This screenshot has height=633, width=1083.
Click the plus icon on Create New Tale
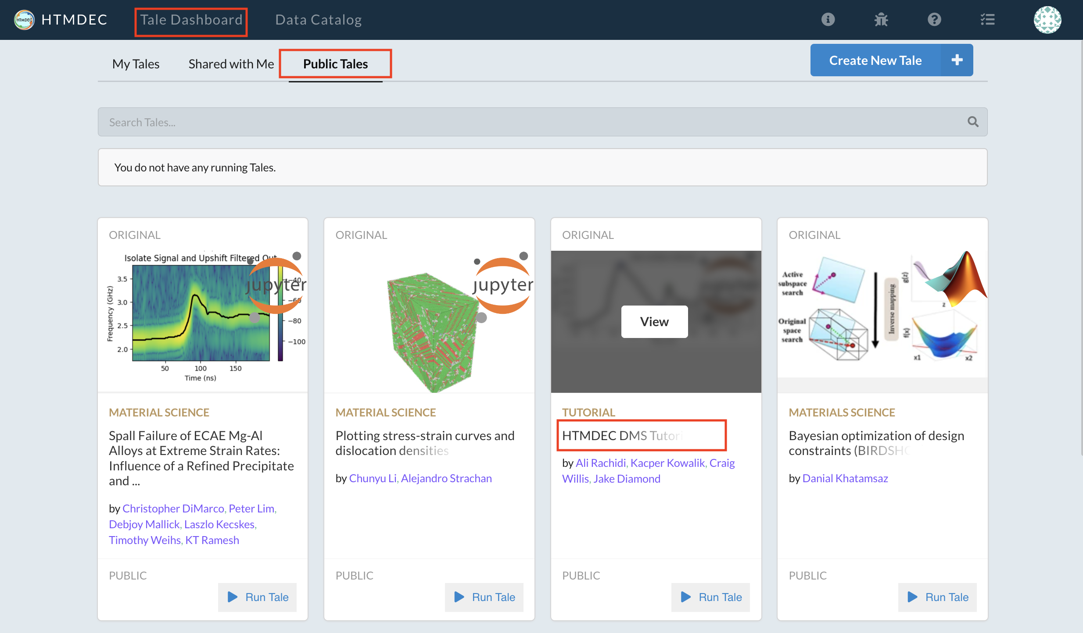click(x=957, y=60)
